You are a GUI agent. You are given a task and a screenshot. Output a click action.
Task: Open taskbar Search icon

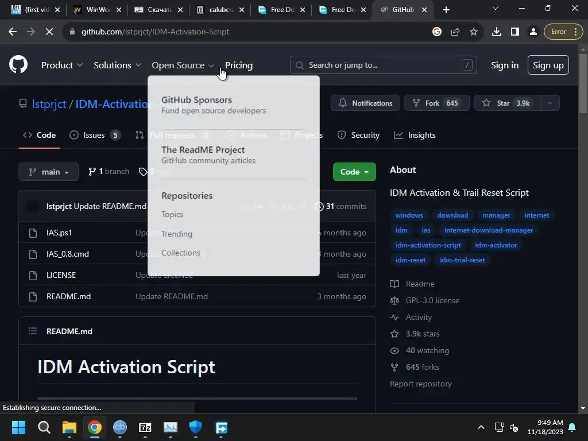tap(44, 427)
